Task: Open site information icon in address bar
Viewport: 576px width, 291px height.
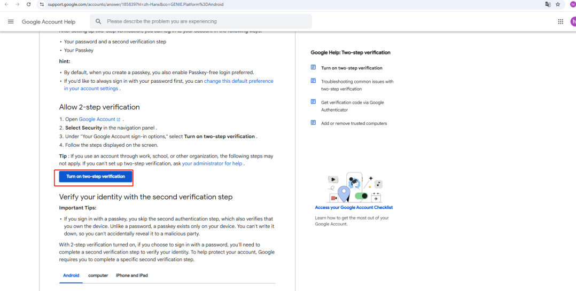Action: click(42, 4)
